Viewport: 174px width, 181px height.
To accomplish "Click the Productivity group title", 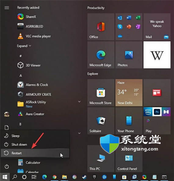I will coord(96,8).
